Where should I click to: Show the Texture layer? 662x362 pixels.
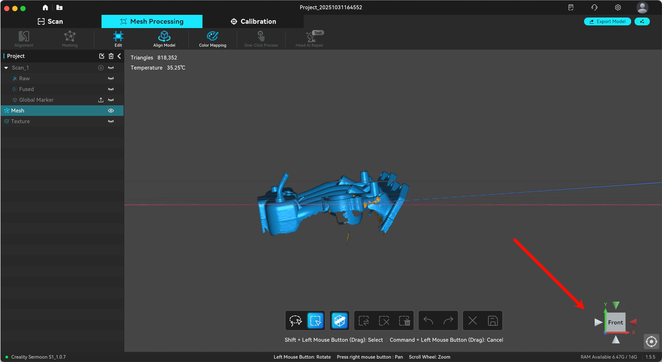111,121
